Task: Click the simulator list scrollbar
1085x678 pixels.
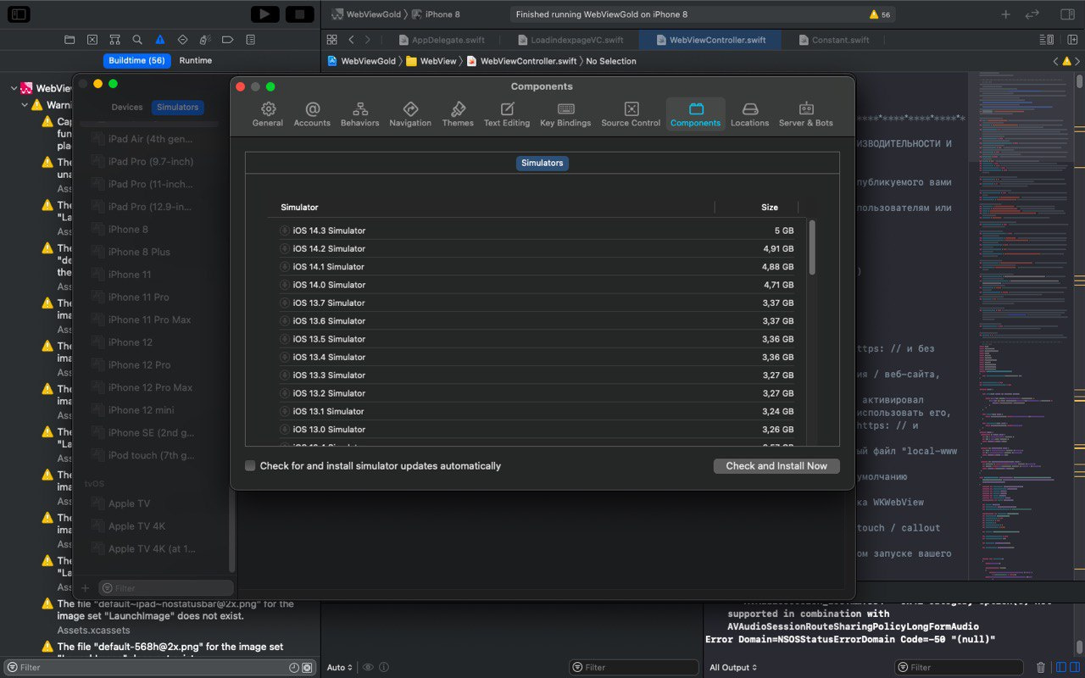Action: pos(813,247)
